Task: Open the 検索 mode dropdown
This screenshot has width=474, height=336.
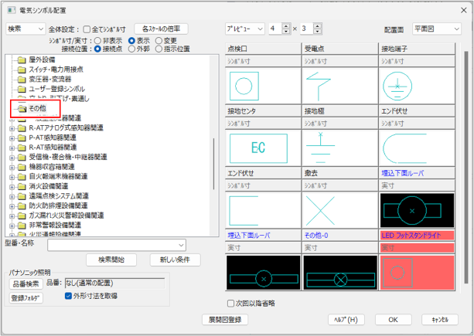Action: (x=25, y=29)
